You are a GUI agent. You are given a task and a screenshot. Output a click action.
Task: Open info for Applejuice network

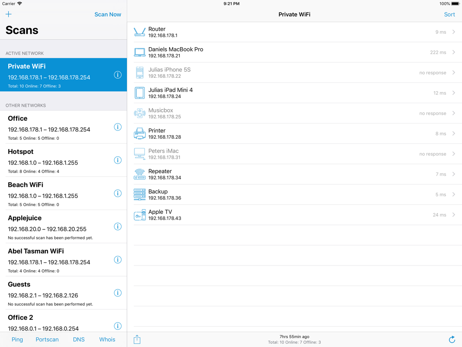point(117,227)
